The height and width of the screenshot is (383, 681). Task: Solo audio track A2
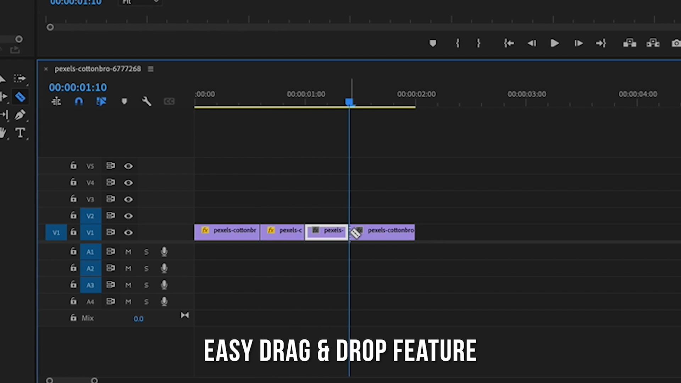click(146, 268)
